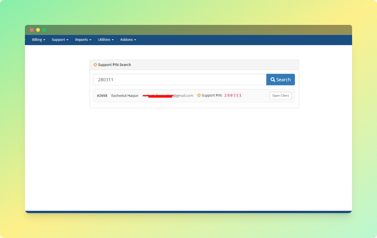Select the client ID #2658 in the result row
Image resolution: width=377 pixels, height=238 pixels.
102,95
